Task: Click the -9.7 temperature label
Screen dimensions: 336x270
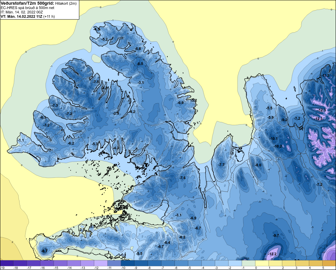Action: coord(276,235)
